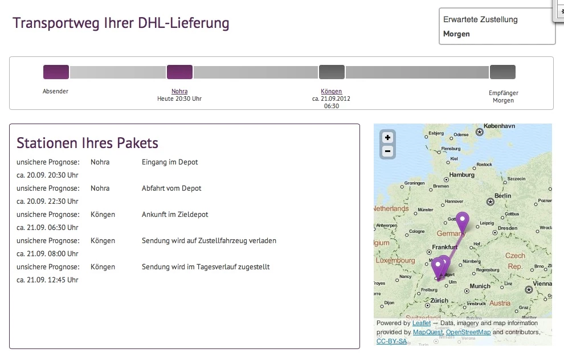Open the Leaflet attribution link

point(422,323)
